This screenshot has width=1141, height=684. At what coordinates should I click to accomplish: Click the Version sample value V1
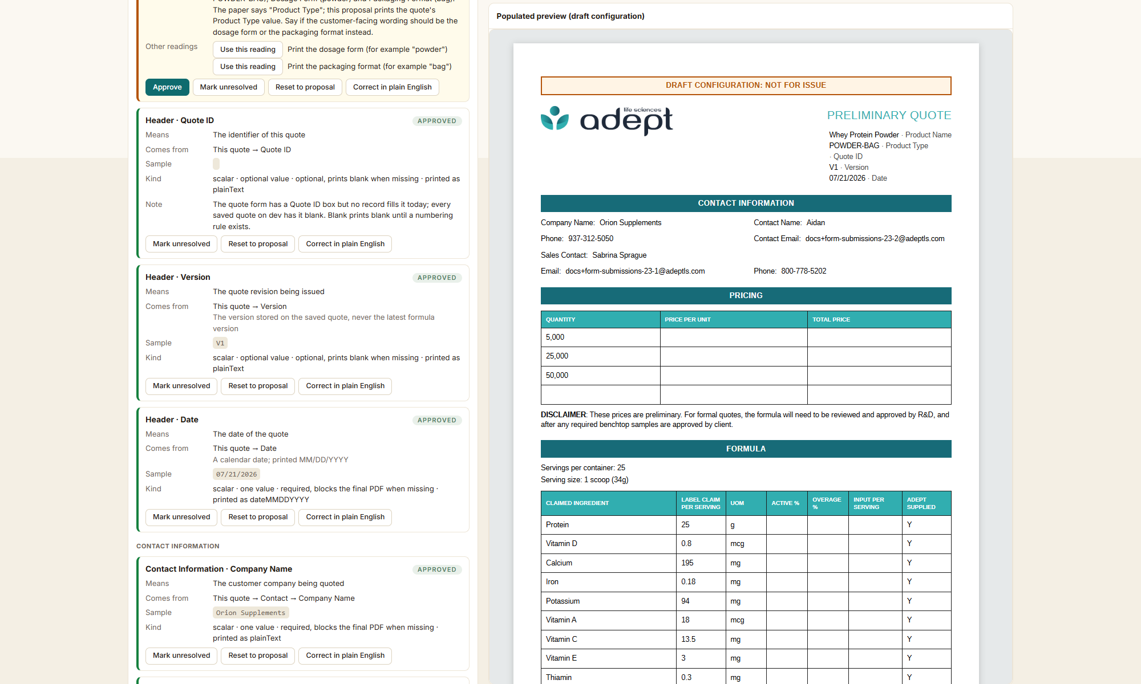(220, 343)
